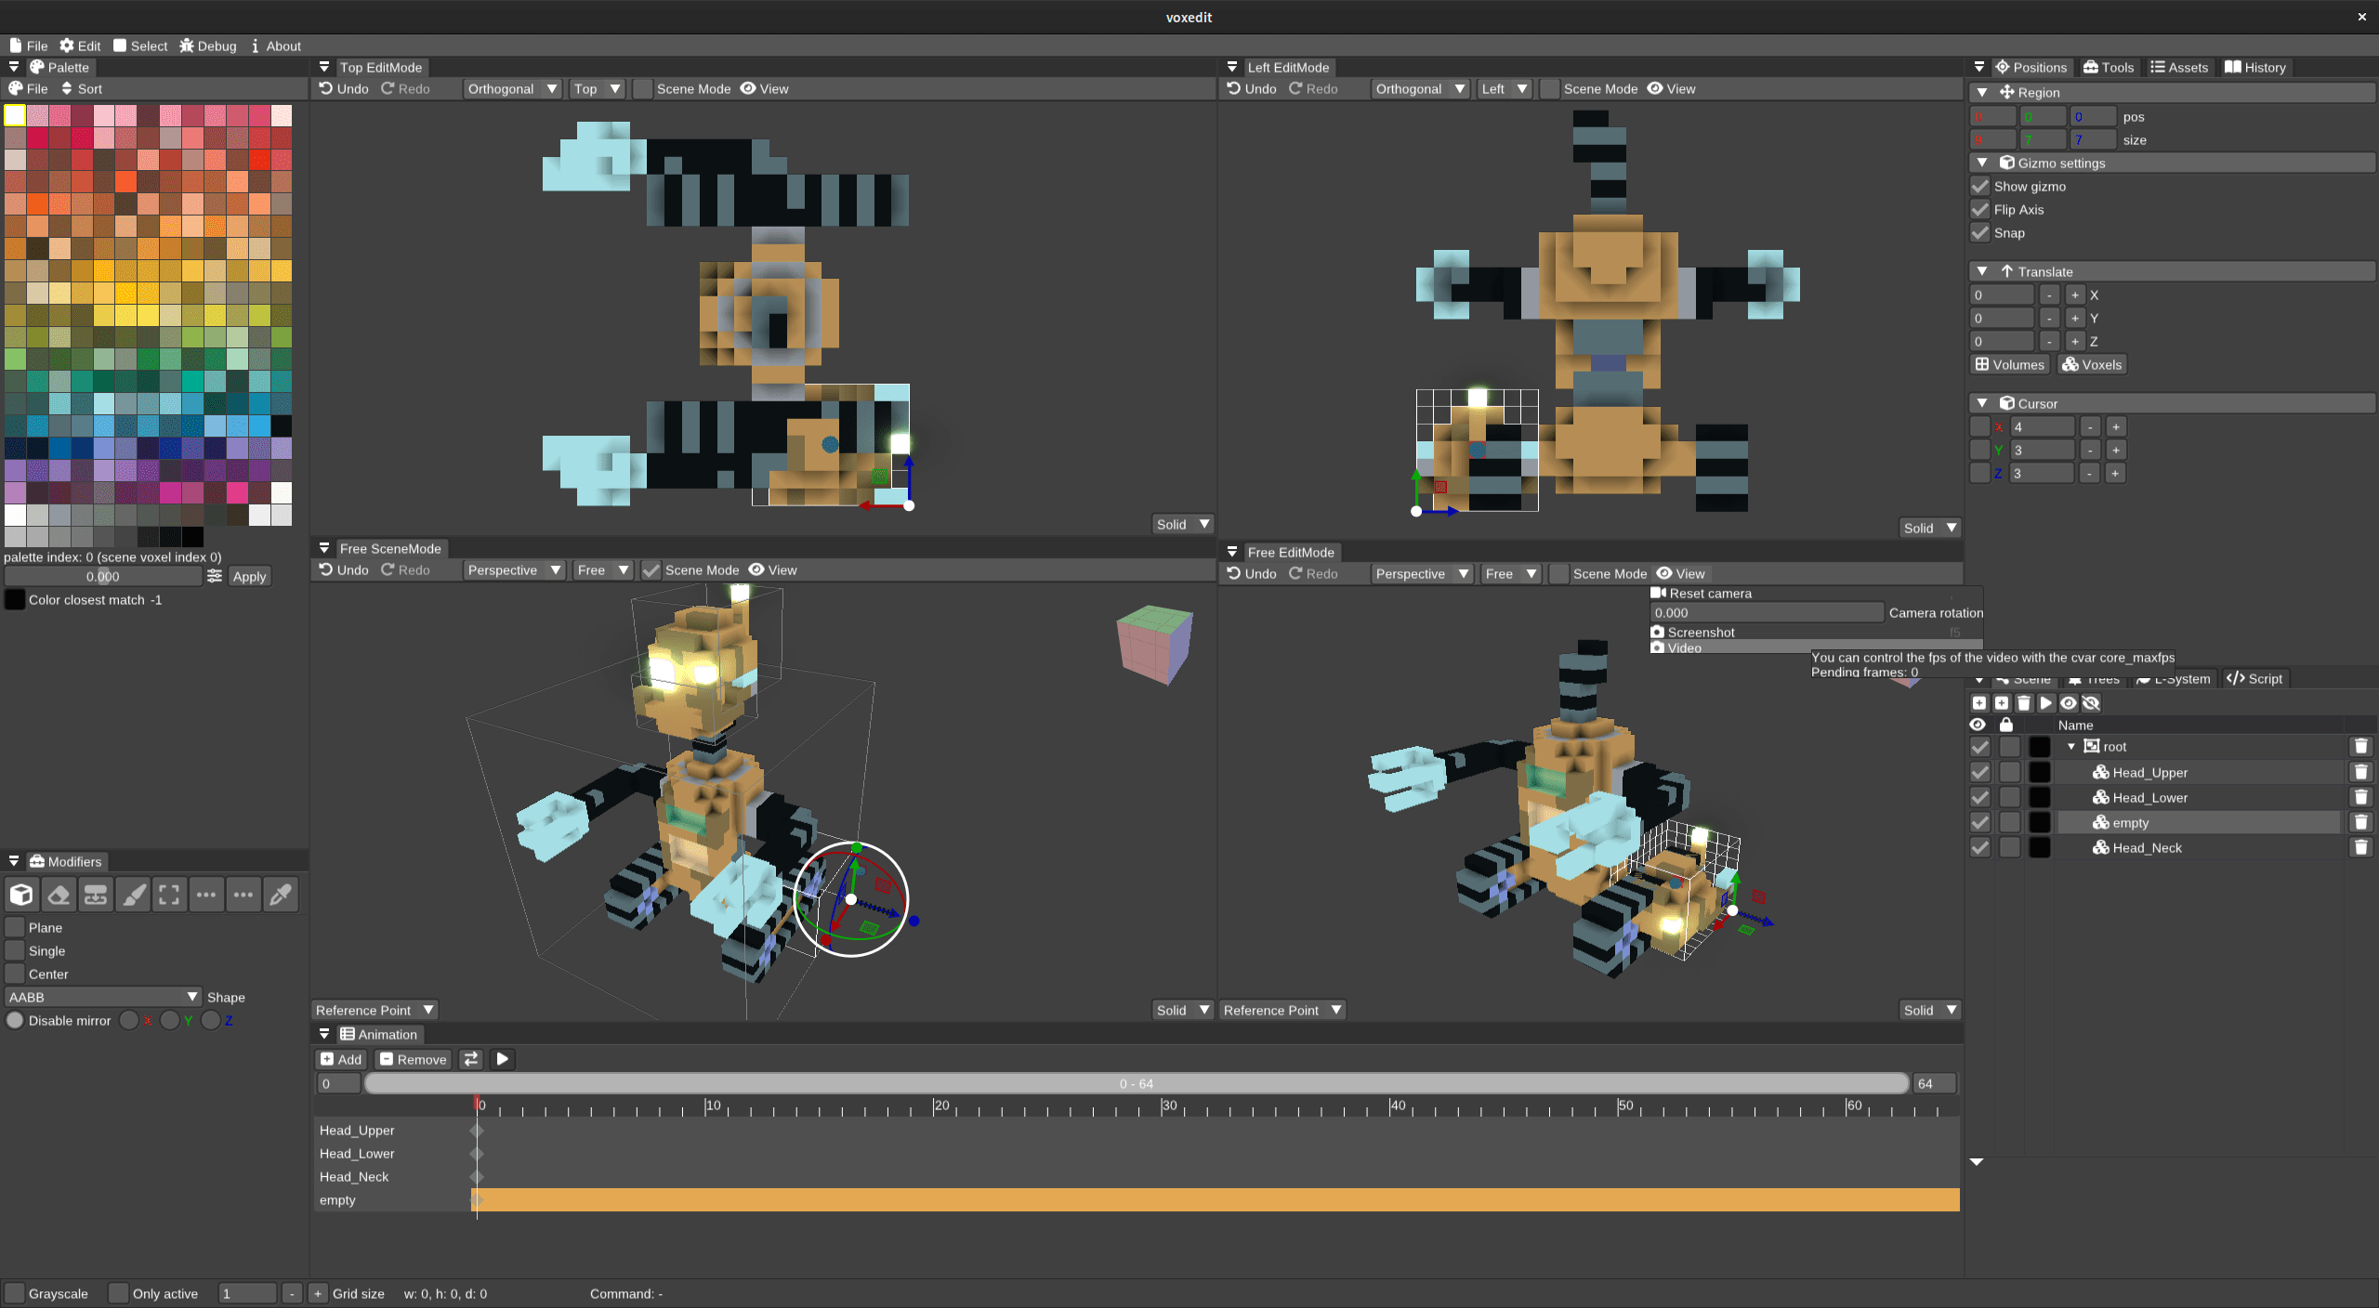The width and height of the screenshot is (2379, 1308).
Task: Click the hide all nodes crossed-eye icon
Action: (2091, 703)
